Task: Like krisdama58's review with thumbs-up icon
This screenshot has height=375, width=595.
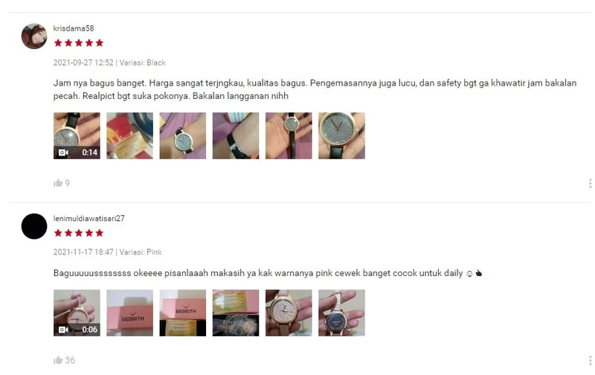Action: (x=58, y=183)
